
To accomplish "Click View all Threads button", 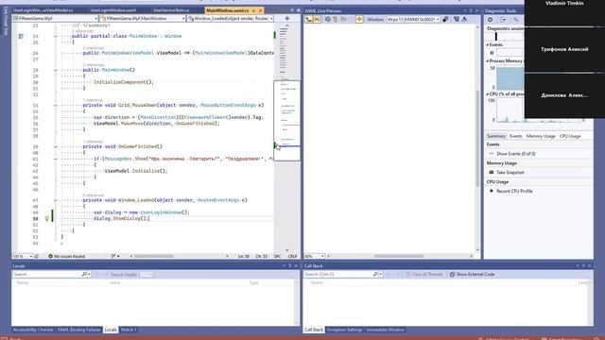I will (423, 274).
